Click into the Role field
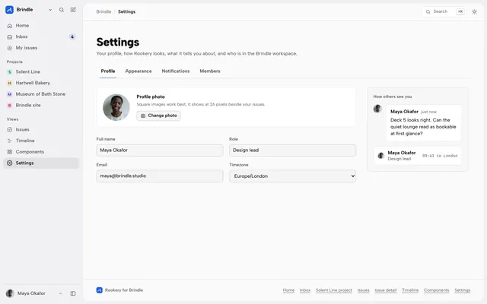This screenshot has height=304, width=487. tap(292, 150)
